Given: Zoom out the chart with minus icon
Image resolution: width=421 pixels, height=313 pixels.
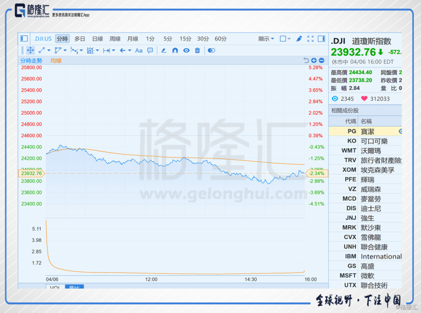Looking at the screenshot, I should pyautogui.click(x=321, y=60).
